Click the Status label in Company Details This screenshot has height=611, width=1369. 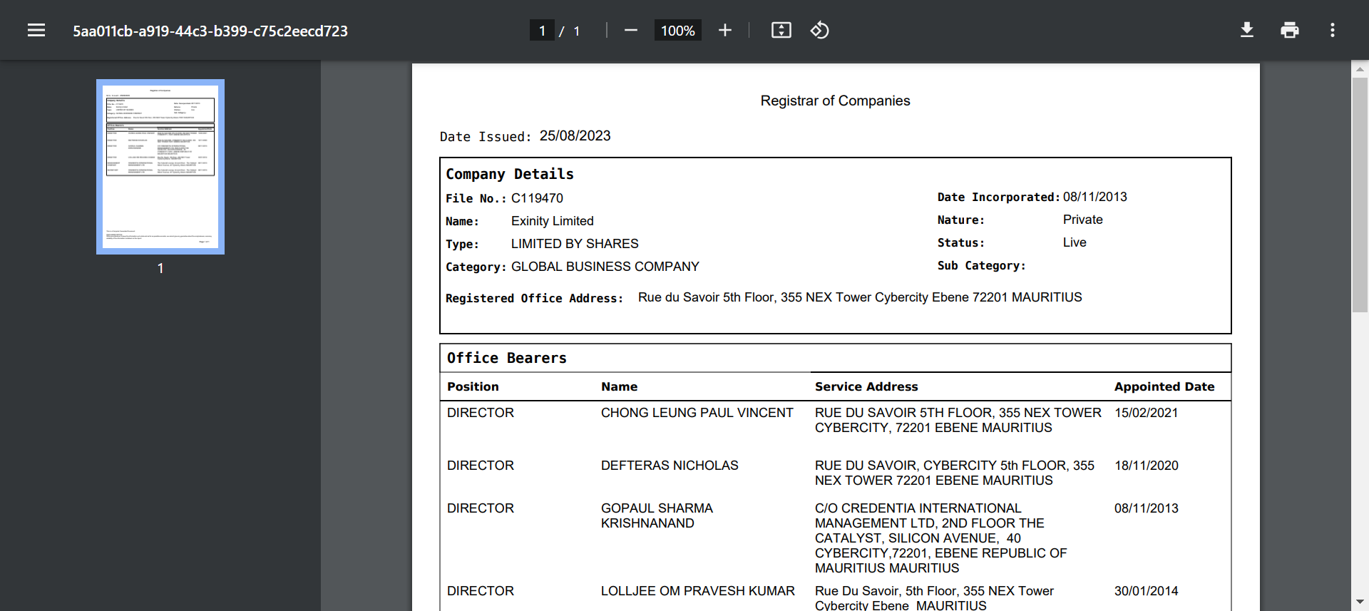(960, 242)
